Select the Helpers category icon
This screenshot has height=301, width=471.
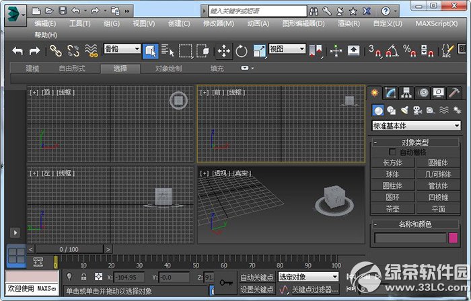pyautogui.click(x=431, y=110)
